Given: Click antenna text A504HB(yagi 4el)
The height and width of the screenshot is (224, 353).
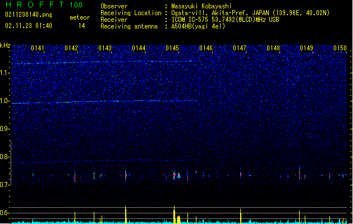Looking at the screenshot, I should pos(198,26).
